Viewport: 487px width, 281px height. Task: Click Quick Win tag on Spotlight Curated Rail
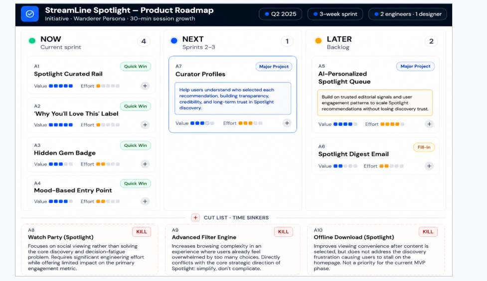136,66
